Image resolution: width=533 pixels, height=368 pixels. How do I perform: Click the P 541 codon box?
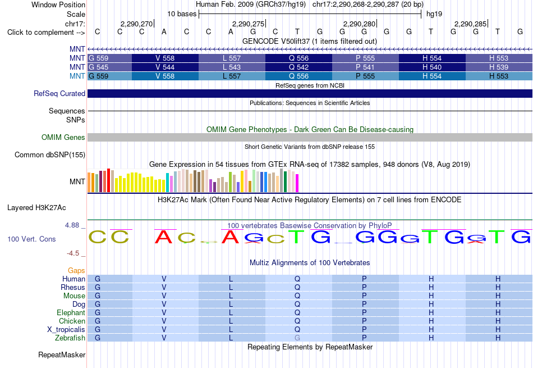(365, 67)
